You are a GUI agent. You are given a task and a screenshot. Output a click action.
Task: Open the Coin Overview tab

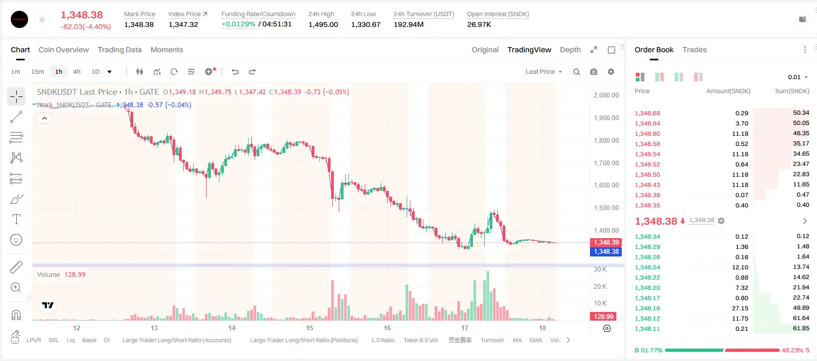pyautogui.click(x=64, y=50)
